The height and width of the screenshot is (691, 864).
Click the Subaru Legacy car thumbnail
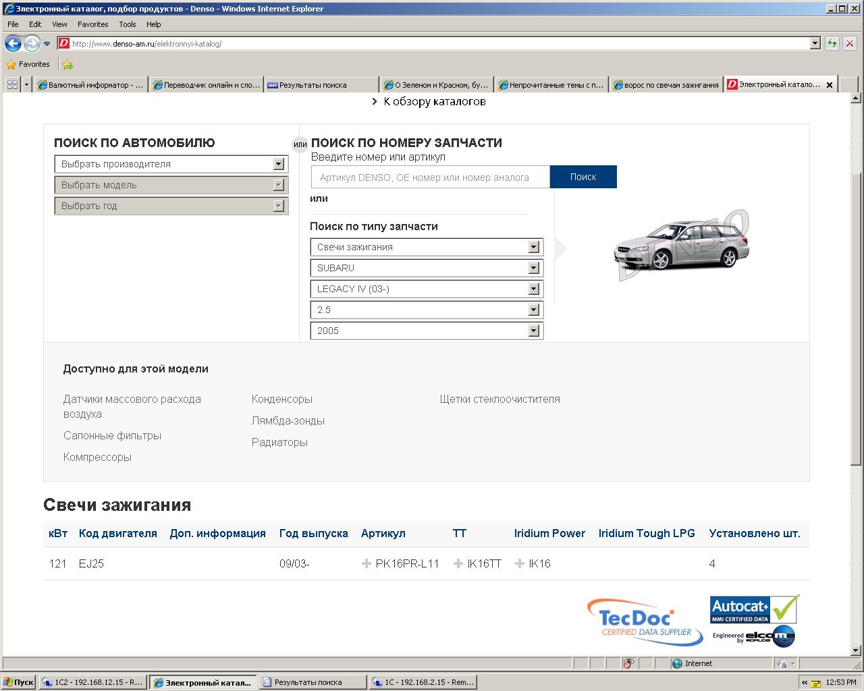click(x=682, y=247)
